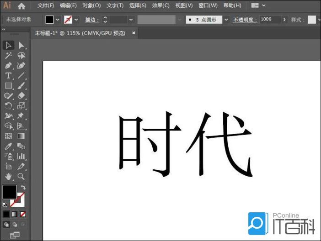321x241 pixels.
Task: Click the control bar stroke swatch
Action: click(68, 20)
